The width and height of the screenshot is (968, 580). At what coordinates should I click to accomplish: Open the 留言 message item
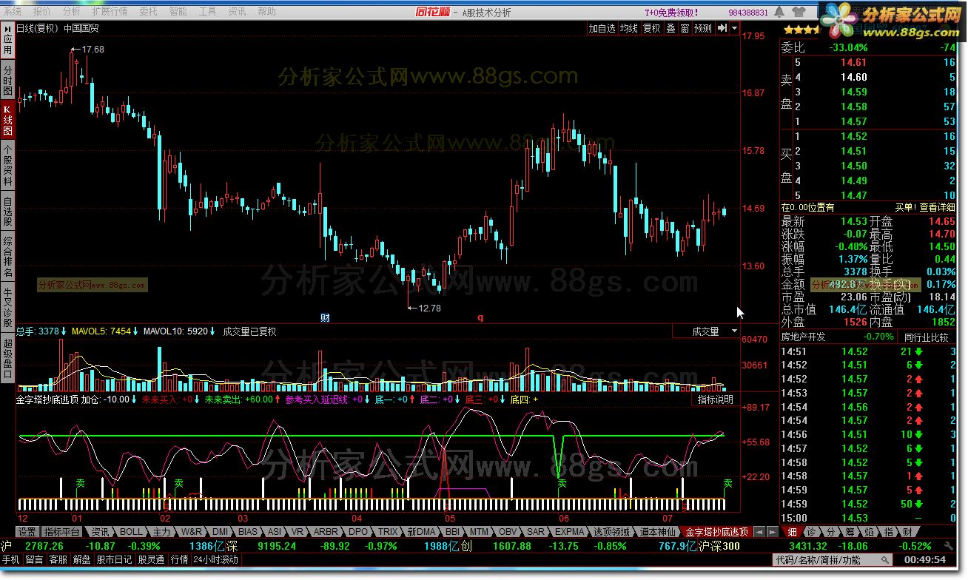point(34,560)
